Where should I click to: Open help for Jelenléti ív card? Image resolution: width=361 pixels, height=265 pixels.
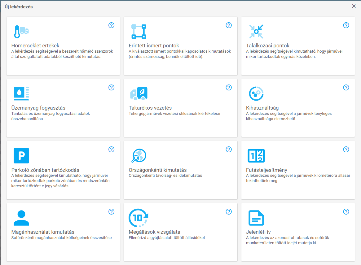tap(346, 212)
